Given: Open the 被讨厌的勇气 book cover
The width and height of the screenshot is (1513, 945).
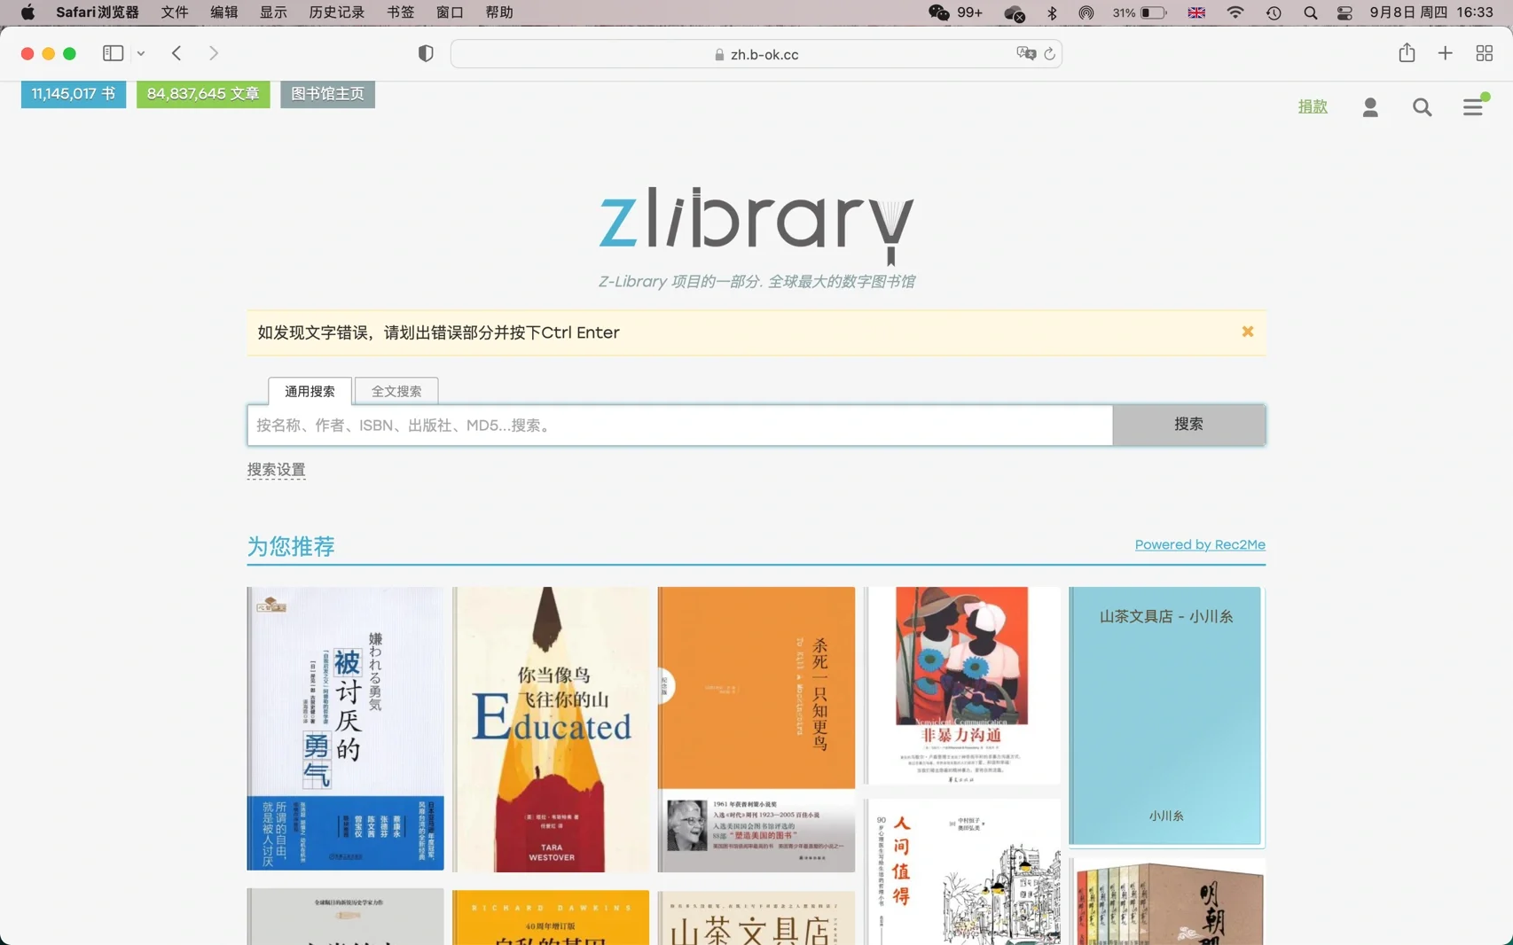Looking at the screenshot, I should (346, 728).
